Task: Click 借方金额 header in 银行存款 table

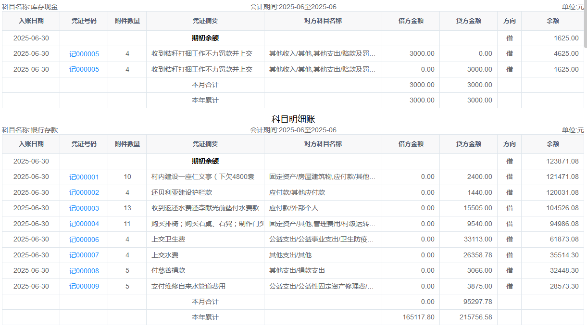Action: click(411, 144)
